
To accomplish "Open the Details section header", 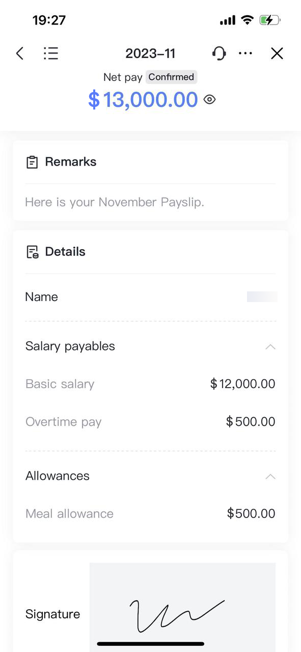I will [65, 251].
